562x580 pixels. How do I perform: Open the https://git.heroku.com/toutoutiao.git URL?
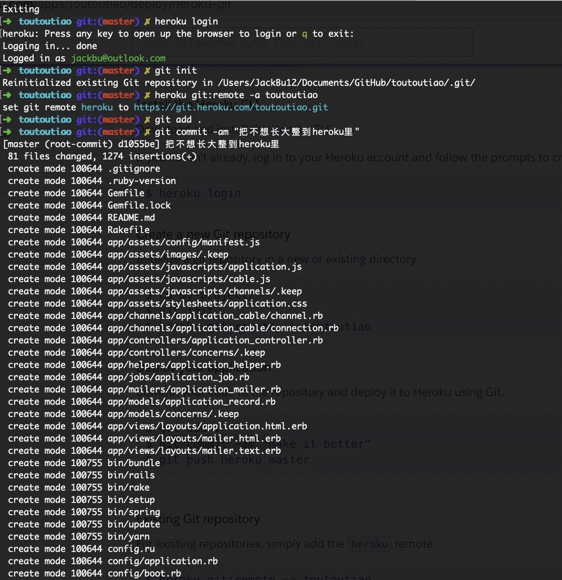231,107
